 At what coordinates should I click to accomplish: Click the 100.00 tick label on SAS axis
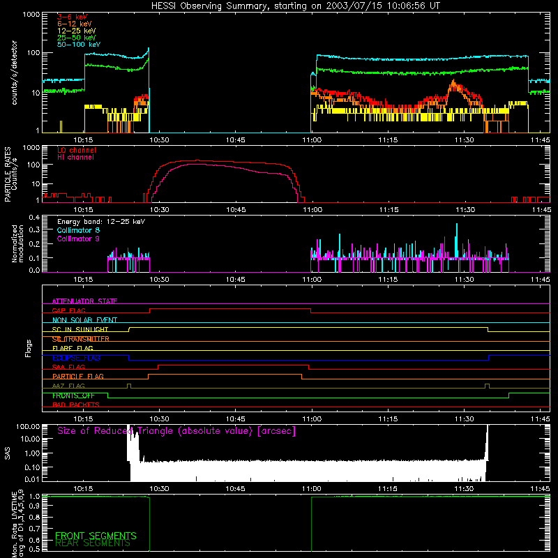point(28,426)
